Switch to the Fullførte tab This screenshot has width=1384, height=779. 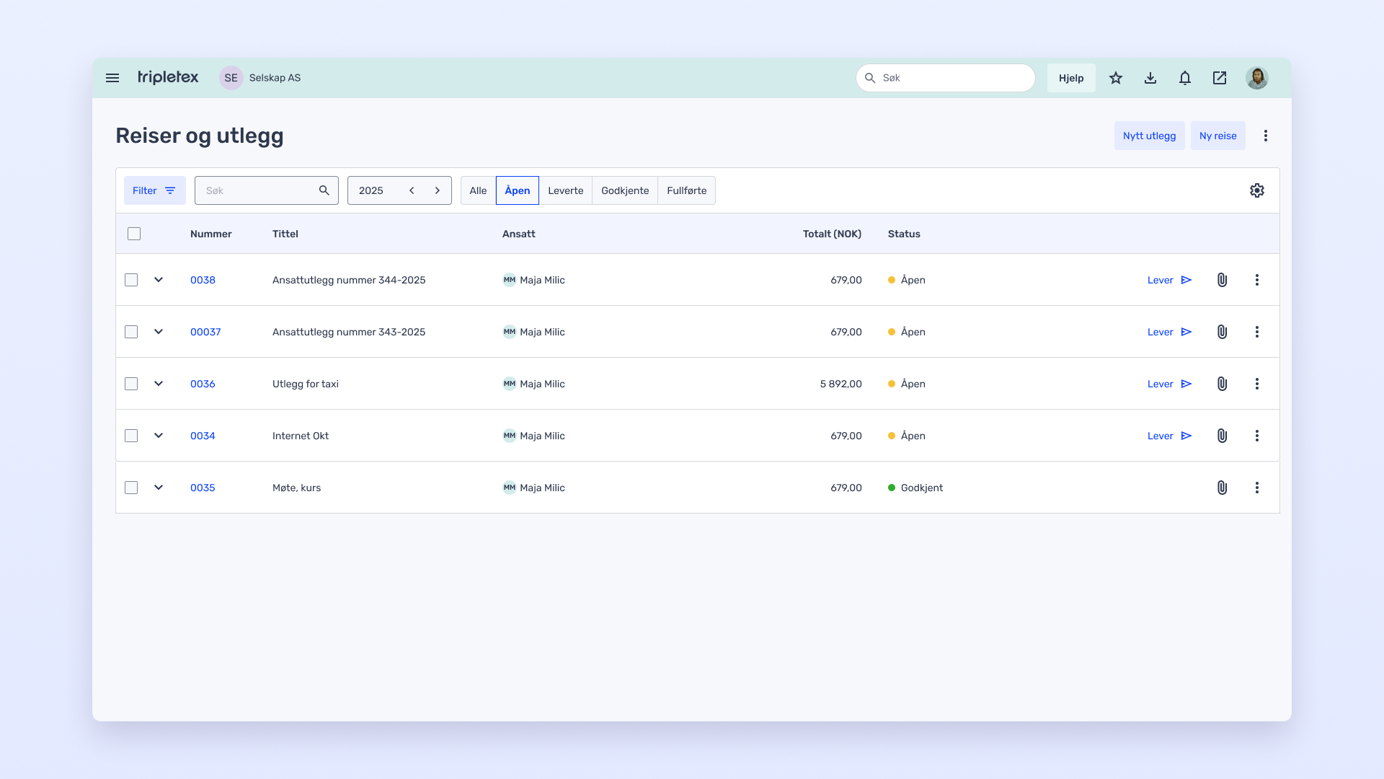[687, 190]
